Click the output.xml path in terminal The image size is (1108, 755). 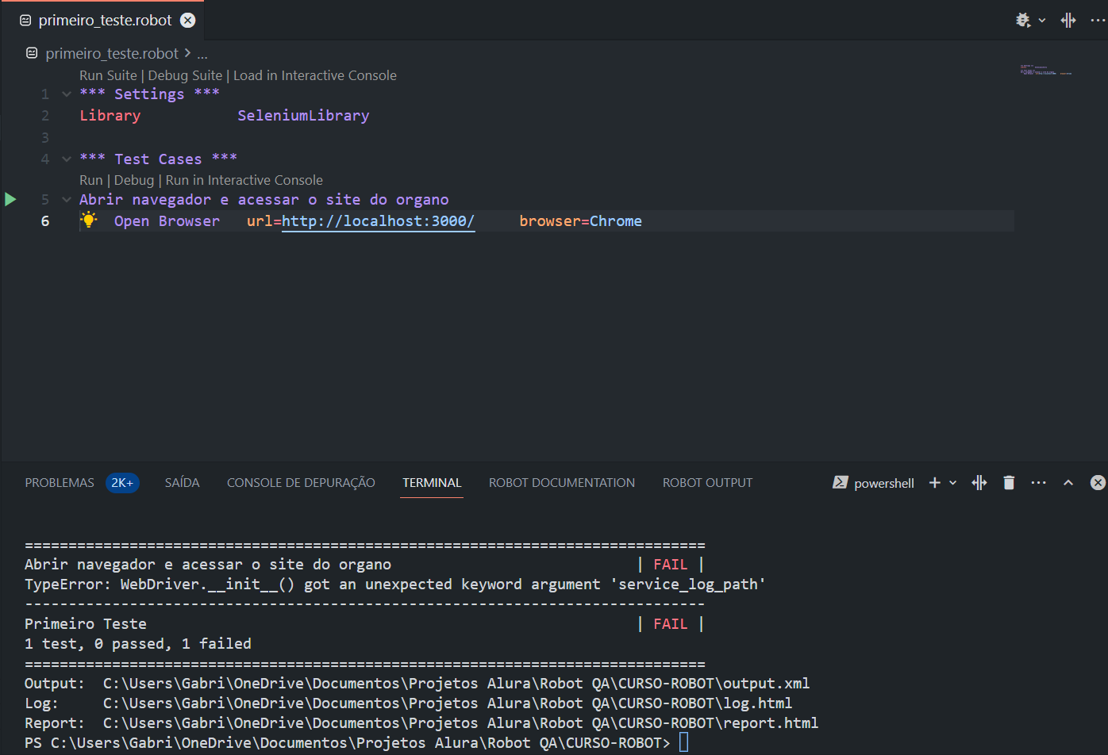[456, 684]
